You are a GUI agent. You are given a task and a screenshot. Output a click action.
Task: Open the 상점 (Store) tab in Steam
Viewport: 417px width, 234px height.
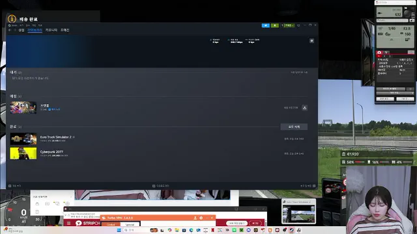coord(22,31)
